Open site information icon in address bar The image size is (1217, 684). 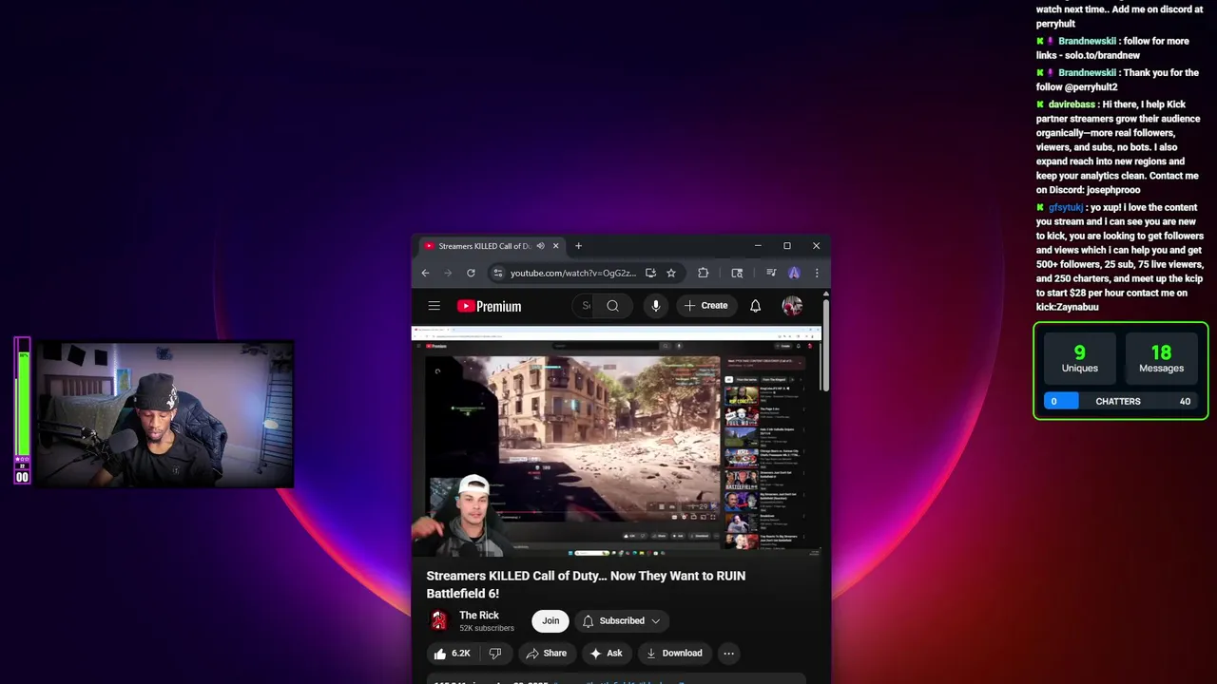pos(497,273)
